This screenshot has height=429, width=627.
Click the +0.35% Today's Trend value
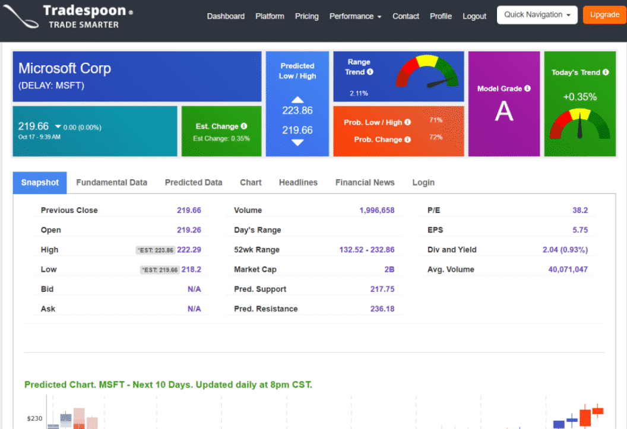tap(580, 97)
